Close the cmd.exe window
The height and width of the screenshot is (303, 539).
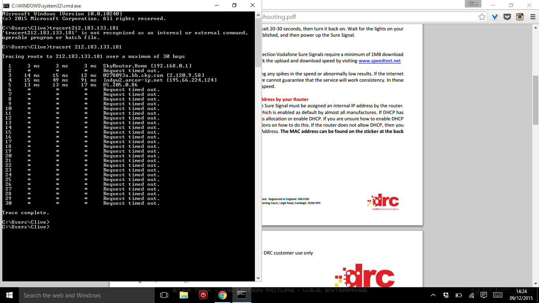tap(253, 6)
